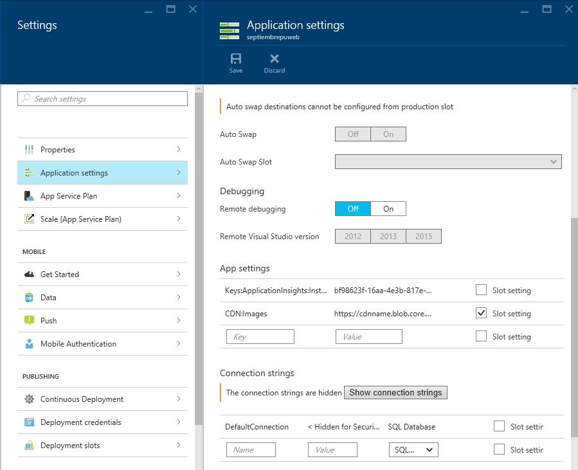Screen dimensions: 578x470
Task: Check Slot setting for new connection Name row
Action: [499, 449]
